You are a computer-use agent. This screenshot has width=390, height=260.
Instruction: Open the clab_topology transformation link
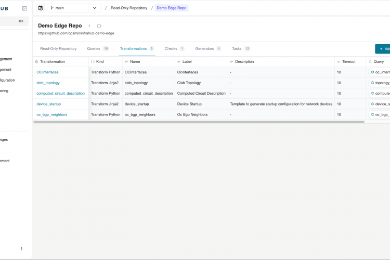(x=48, y=83)
